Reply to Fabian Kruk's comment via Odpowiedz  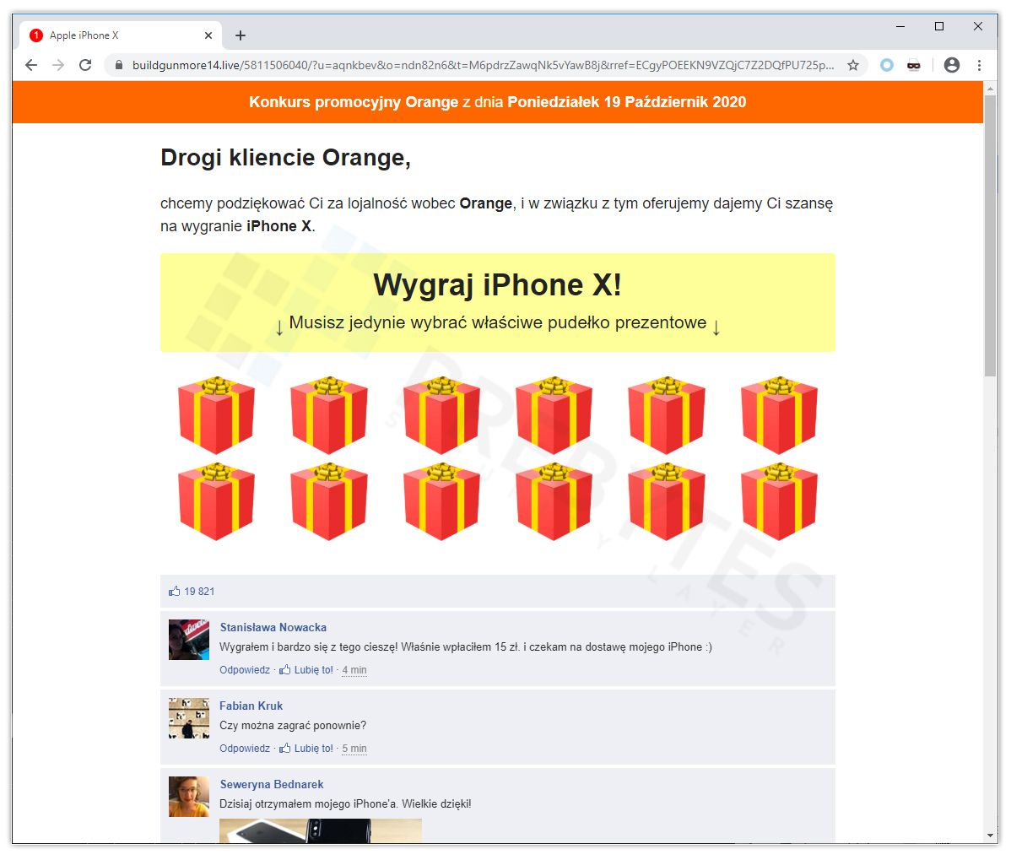tap(245, 749)
